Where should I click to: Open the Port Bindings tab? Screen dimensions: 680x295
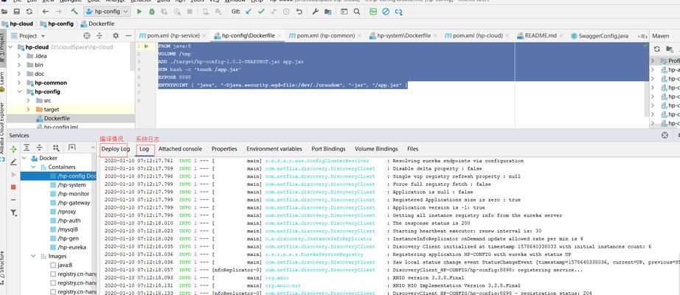[x=328, y=149]
